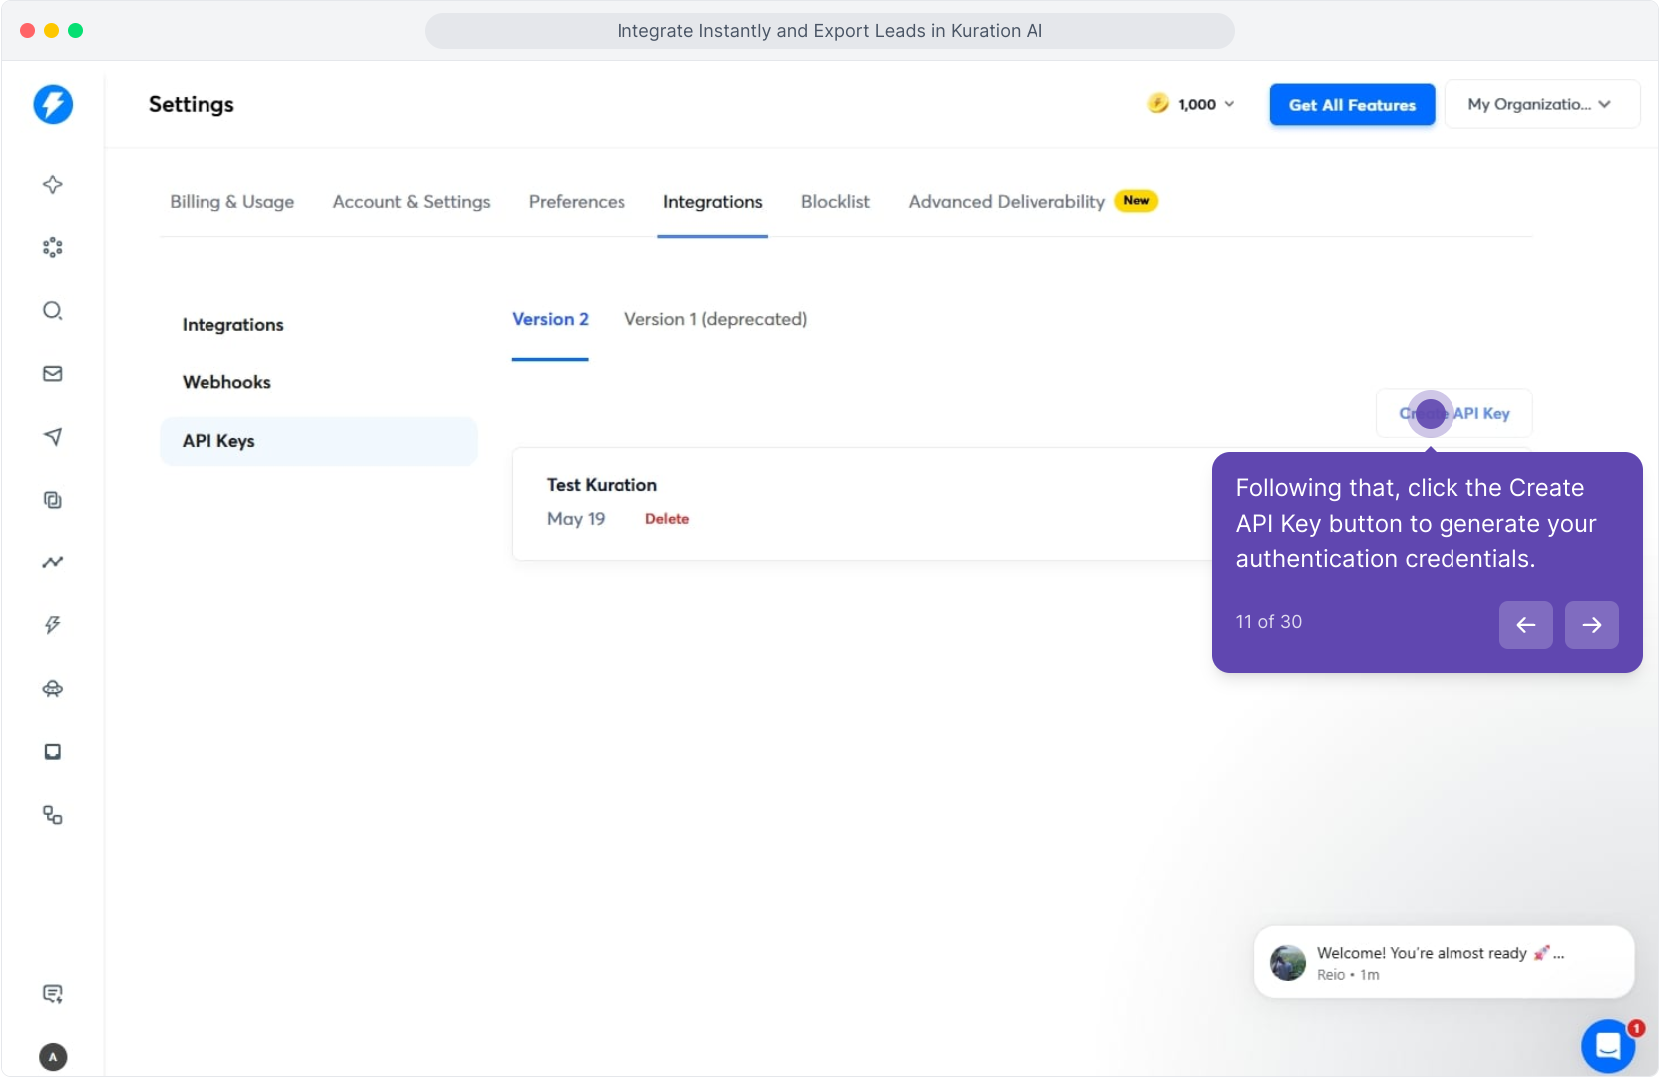Click the Create API Key button
Image resolution: width=1660 pixels, height=1077 pixels.
[x=1453, y=413]
